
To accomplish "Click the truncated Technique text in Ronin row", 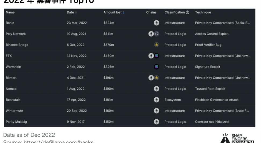I will click(222, 23).
